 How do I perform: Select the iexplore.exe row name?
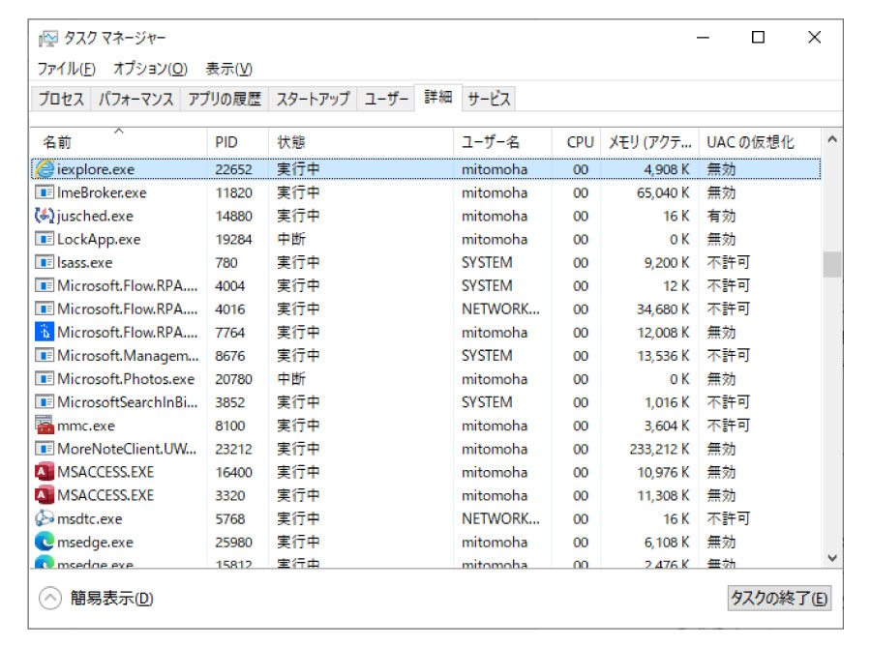point(96,169)
